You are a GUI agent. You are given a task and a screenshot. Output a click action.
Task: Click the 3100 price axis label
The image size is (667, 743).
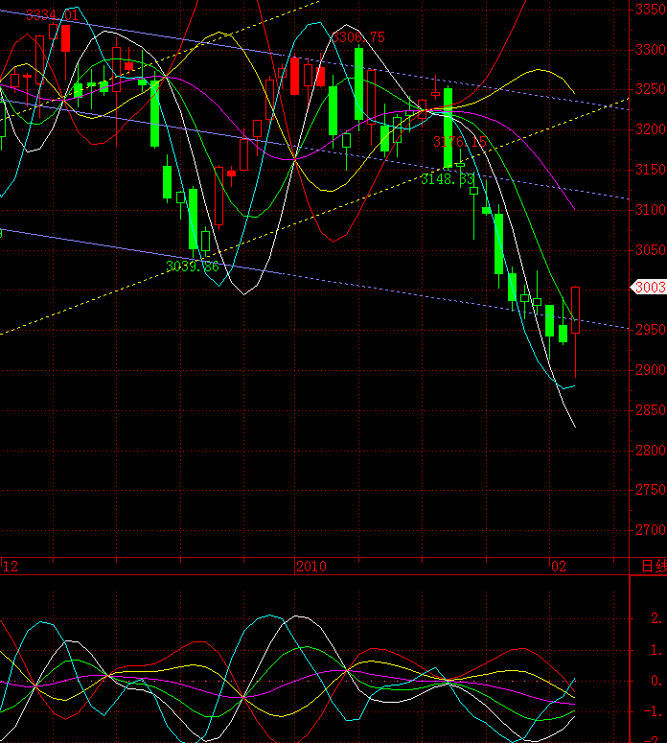pyautogui.click(x=651, y=209)
